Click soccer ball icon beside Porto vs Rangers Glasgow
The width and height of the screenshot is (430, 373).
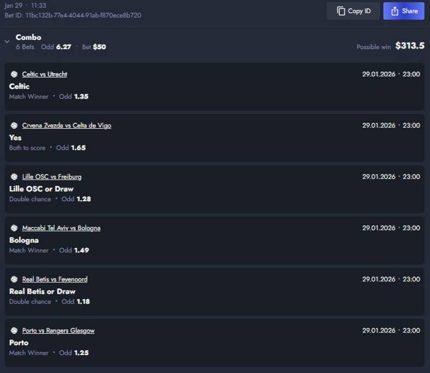(14, 330)
